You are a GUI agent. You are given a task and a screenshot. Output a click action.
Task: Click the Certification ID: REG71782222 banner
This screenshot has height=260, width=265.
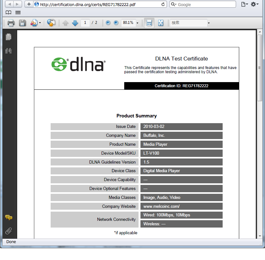(x=182, y=86)
